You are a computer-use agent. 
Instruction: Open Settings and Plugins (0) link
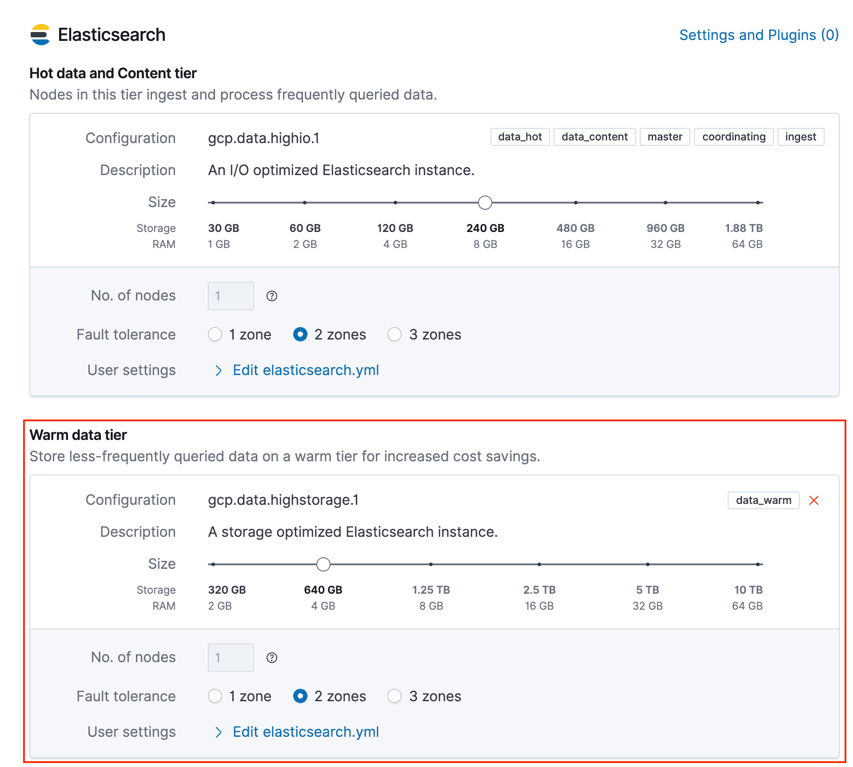click(759, 35)
